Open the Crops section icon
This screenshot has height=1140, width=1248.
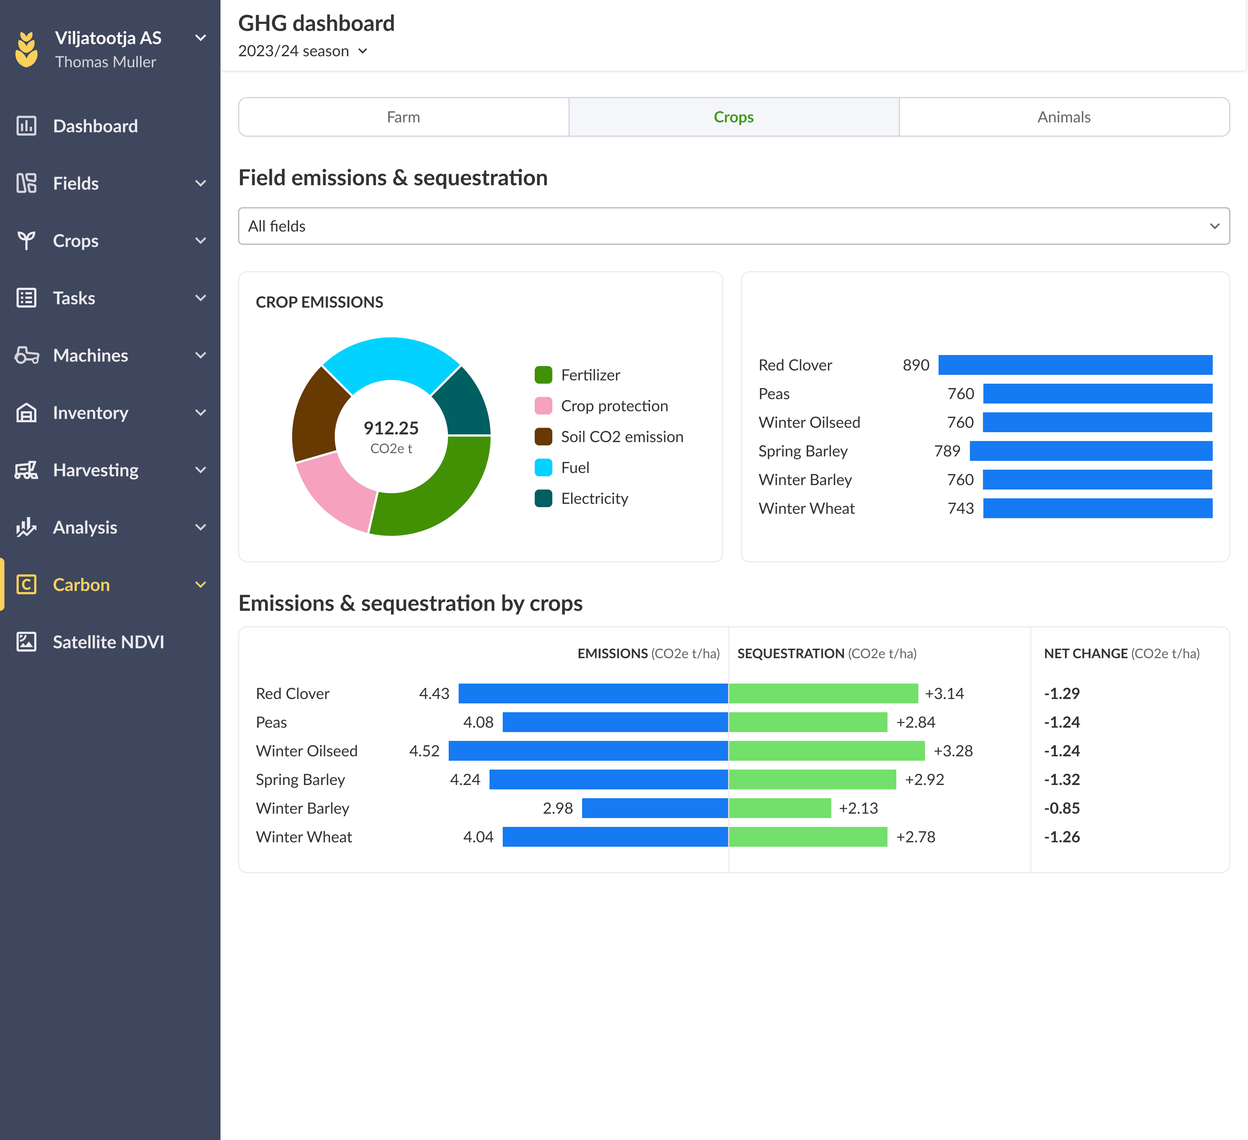coord(26,240)
